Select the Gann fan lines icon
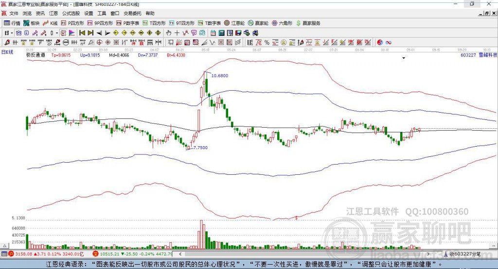 click(x=179, y=42)
